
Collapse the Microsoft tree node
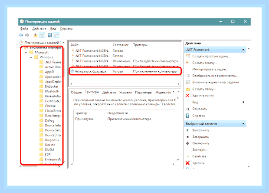point(26,53)
